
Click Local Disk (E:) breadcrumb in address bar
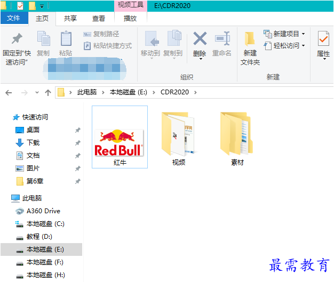coord(128,92)
